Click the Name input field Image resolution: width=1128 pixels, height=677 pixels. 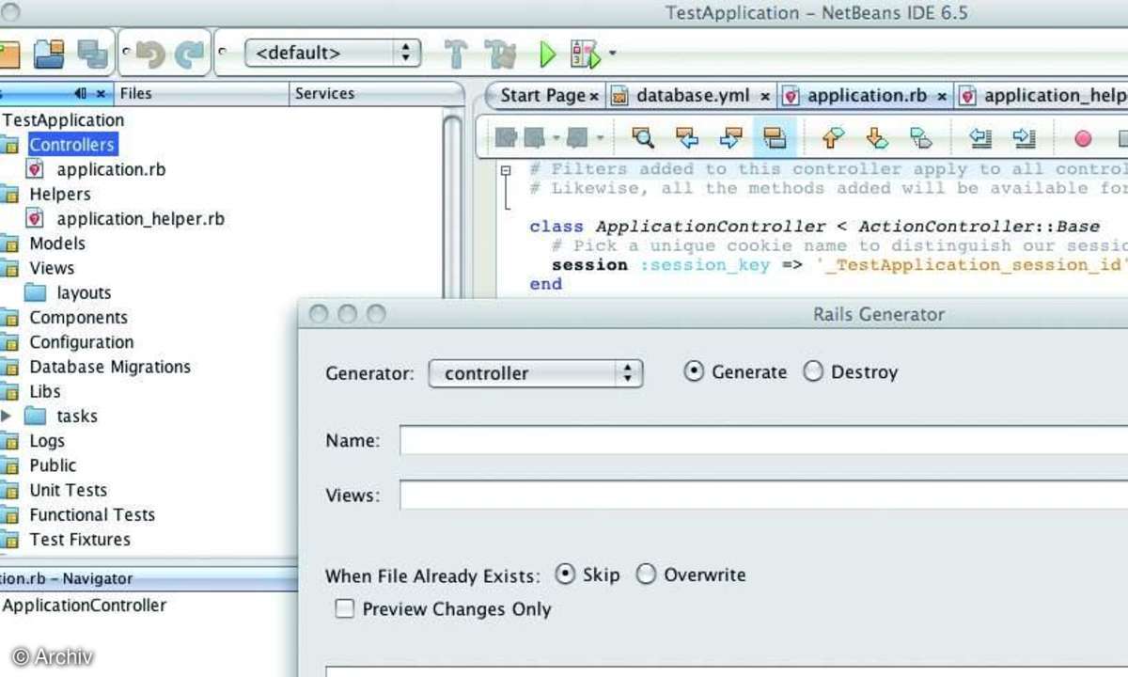click(763, 440)
